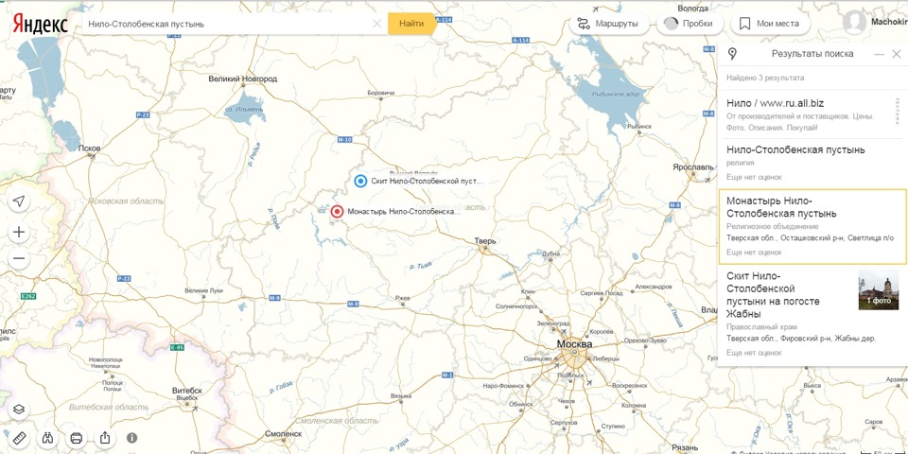Open Мои места saved places
908x454 pixels.
770,24
